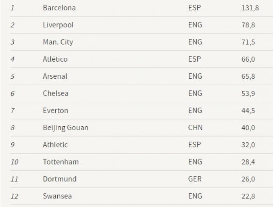The width and height of the screenshot is (273, 207).
Task: Click the 78,8 value for Liverpool
Action: (248, 25)
